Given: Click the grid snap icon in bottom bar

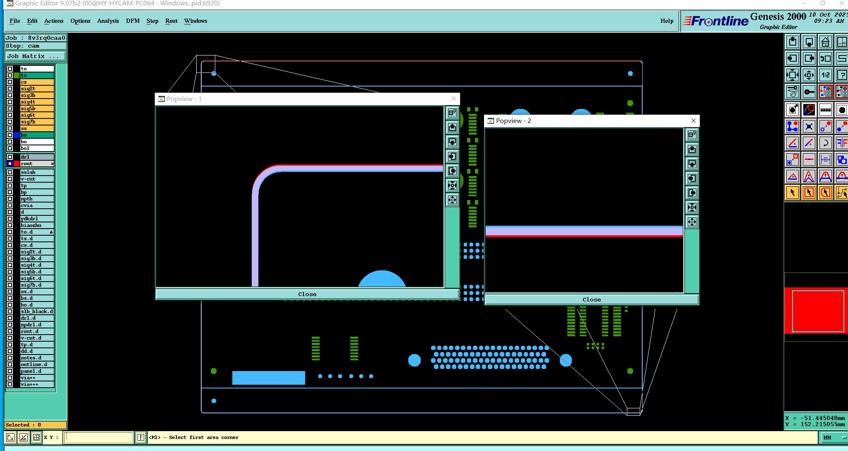Looking at the screenshot, I should coord(36,437).
